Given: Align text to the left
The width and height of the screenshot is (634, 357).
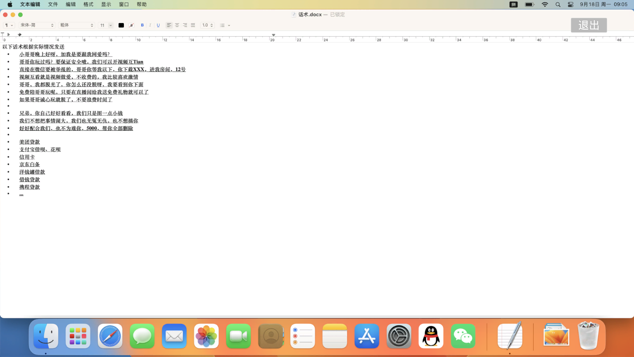Looking at the screenshot, I should coord(169,25).
